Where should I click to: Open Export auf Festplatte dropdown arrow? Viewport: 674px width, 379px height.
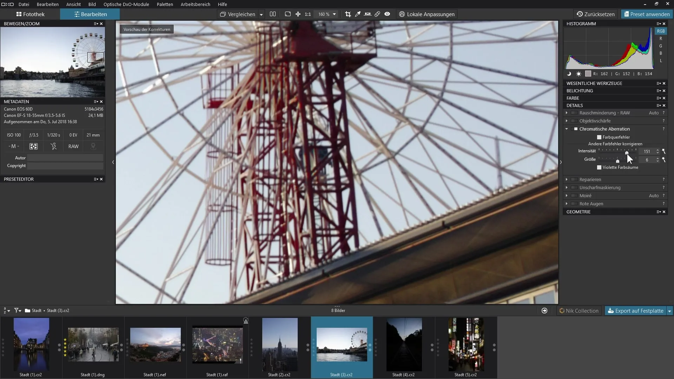pos(669,311)
